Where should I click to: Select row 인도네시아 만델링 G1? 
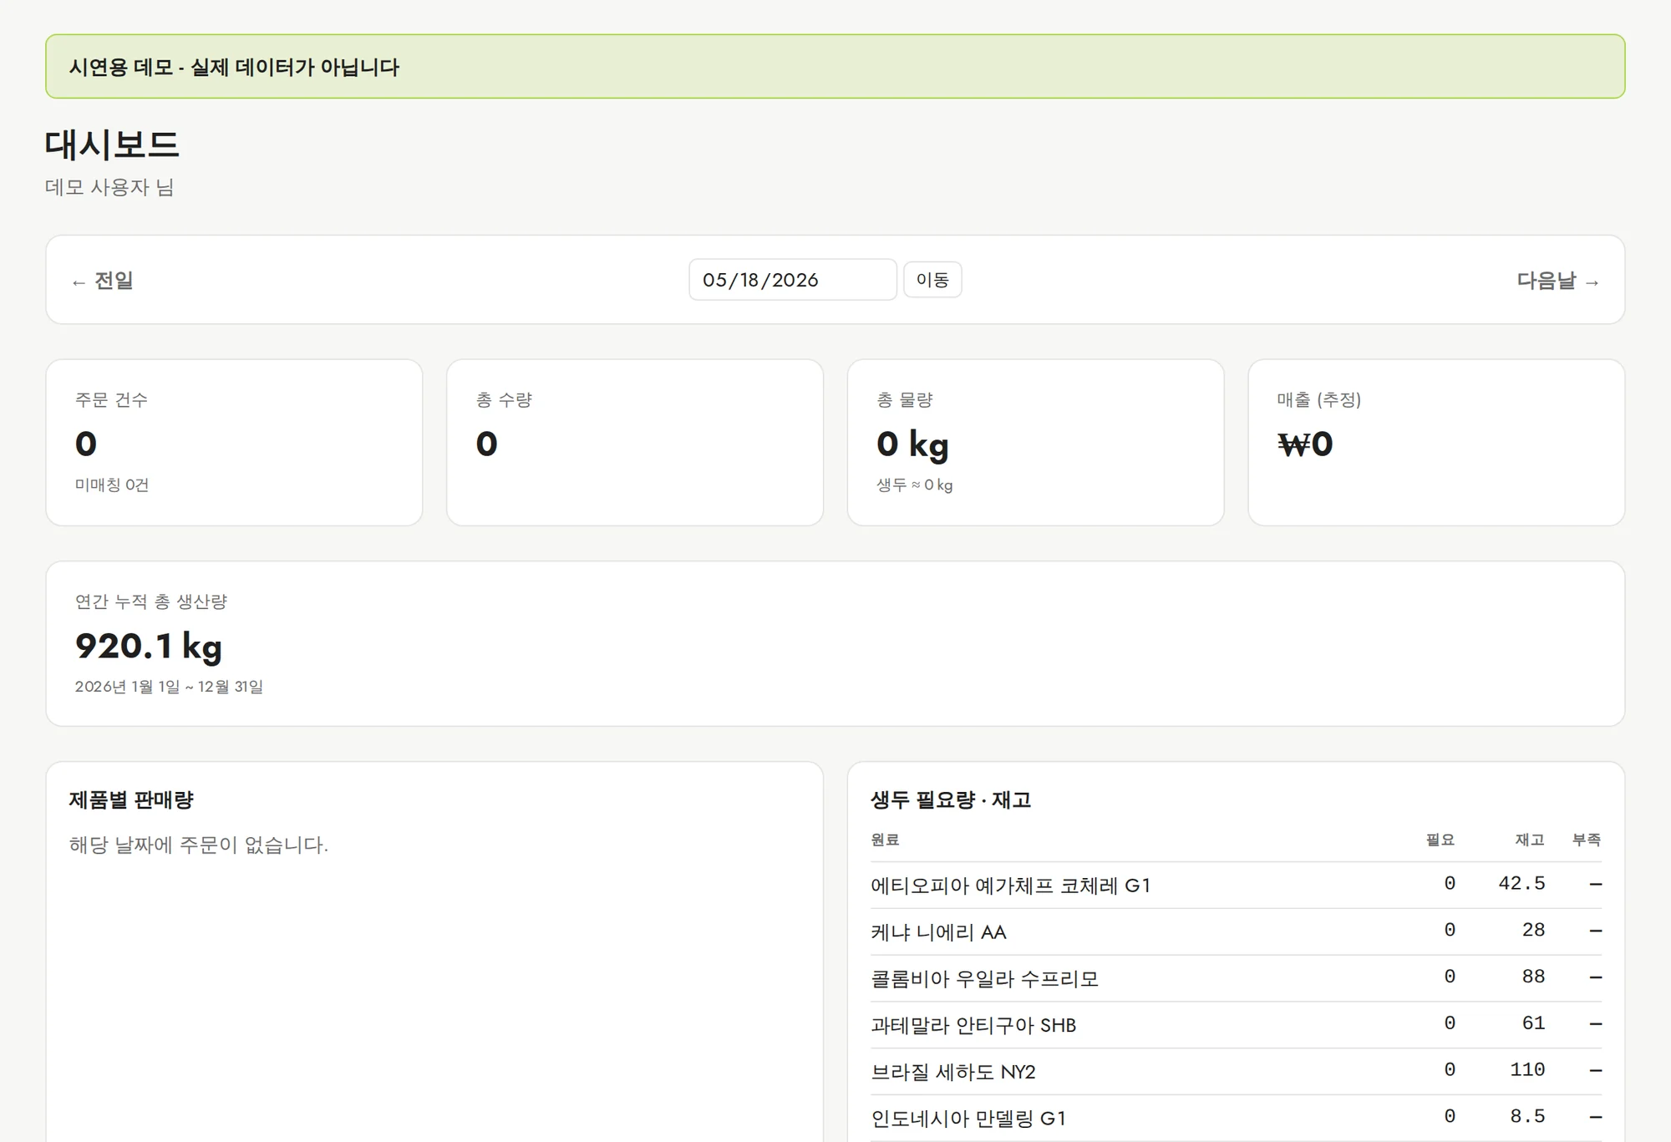click(x=1236, y=1119)
